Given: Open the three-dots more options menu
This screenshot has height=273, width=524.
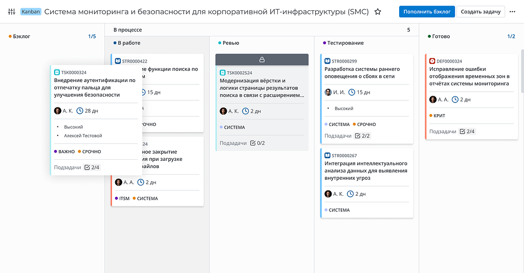Looking at the screenshot, I should click(512, 12).
